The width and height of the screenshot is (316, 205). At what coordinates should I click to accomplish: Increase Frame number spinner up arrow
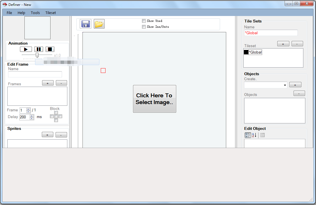point(28,109)
